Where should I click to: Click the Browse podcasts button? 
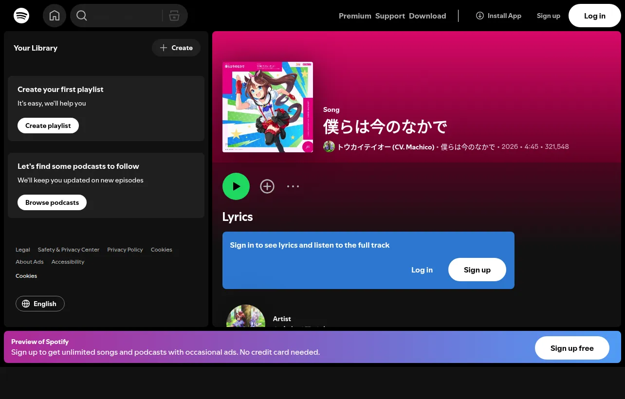(52, 202)
